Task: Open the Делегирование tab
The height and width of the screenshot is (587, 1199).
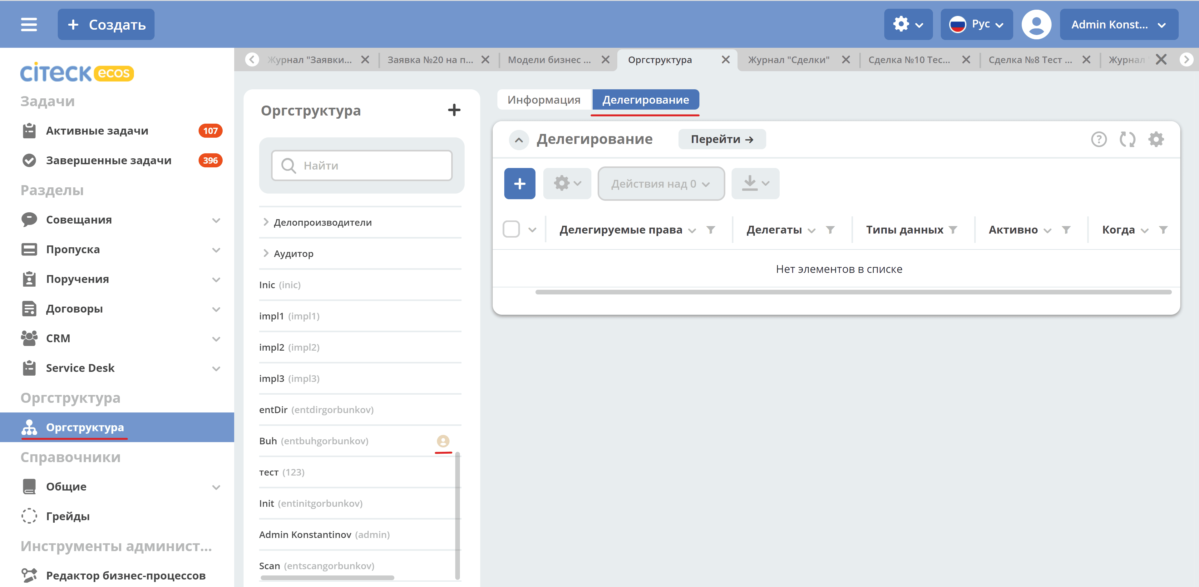Action: click(x=645, y=100)
